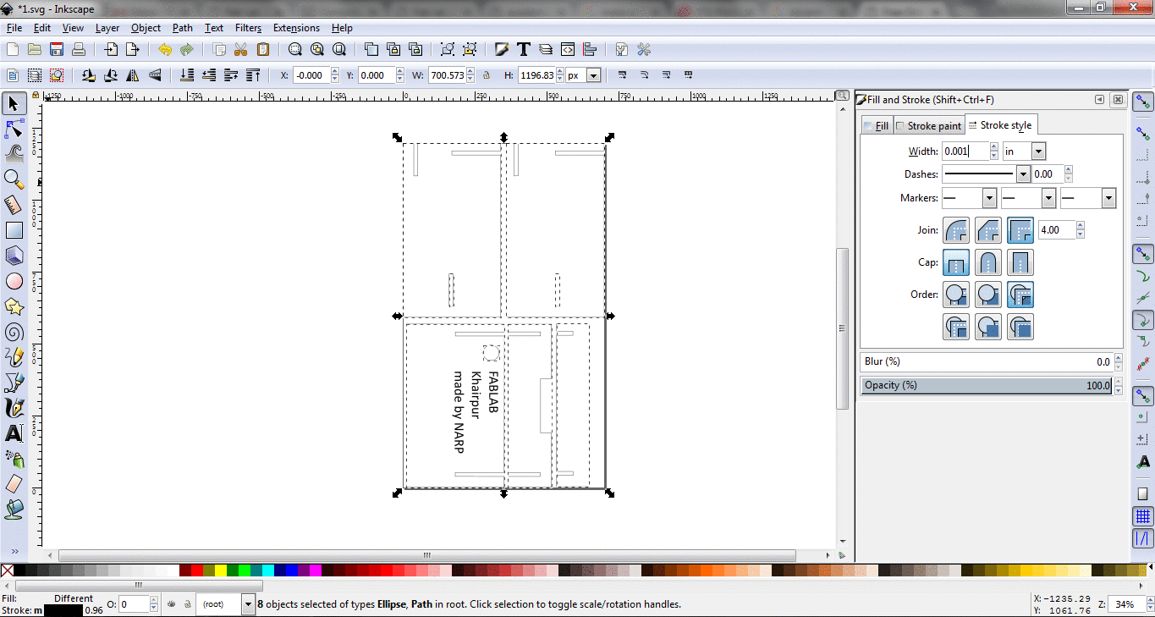Toggle the lock width and height ratio
The image size is (1155, 617).
(487, 75)
